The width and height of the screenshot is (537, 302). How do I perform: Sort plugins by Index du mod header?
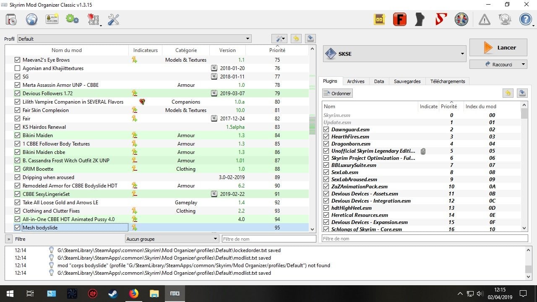click(481, 107)
